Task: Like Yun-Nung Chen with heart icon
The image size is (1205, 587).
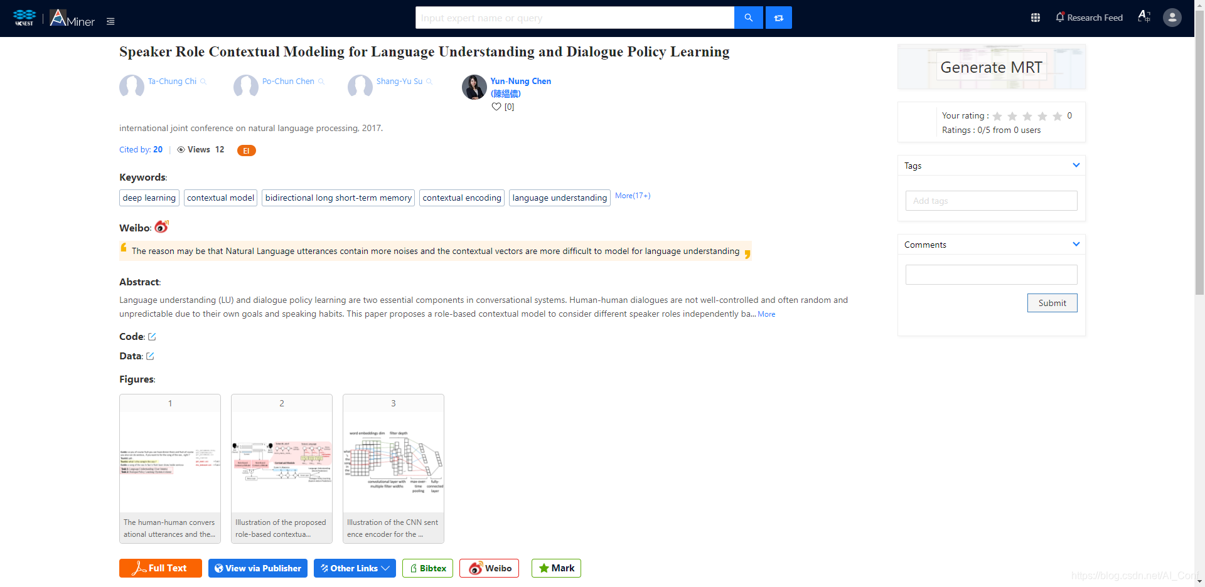Action: 496,107
